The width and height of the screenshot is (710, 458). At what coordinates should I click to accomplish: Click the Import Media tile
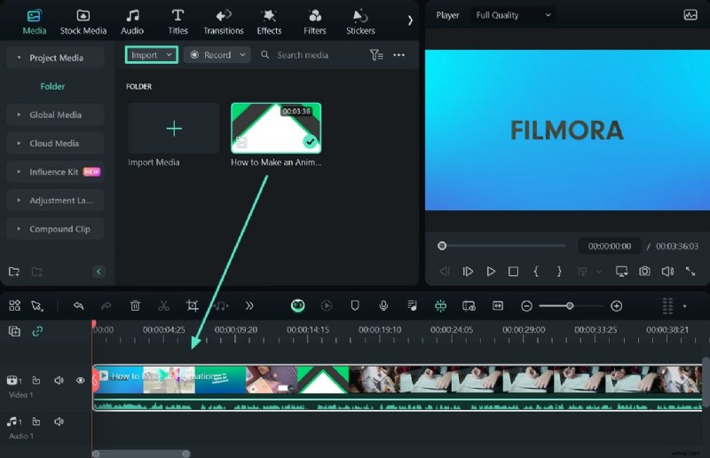pos(174,130)
